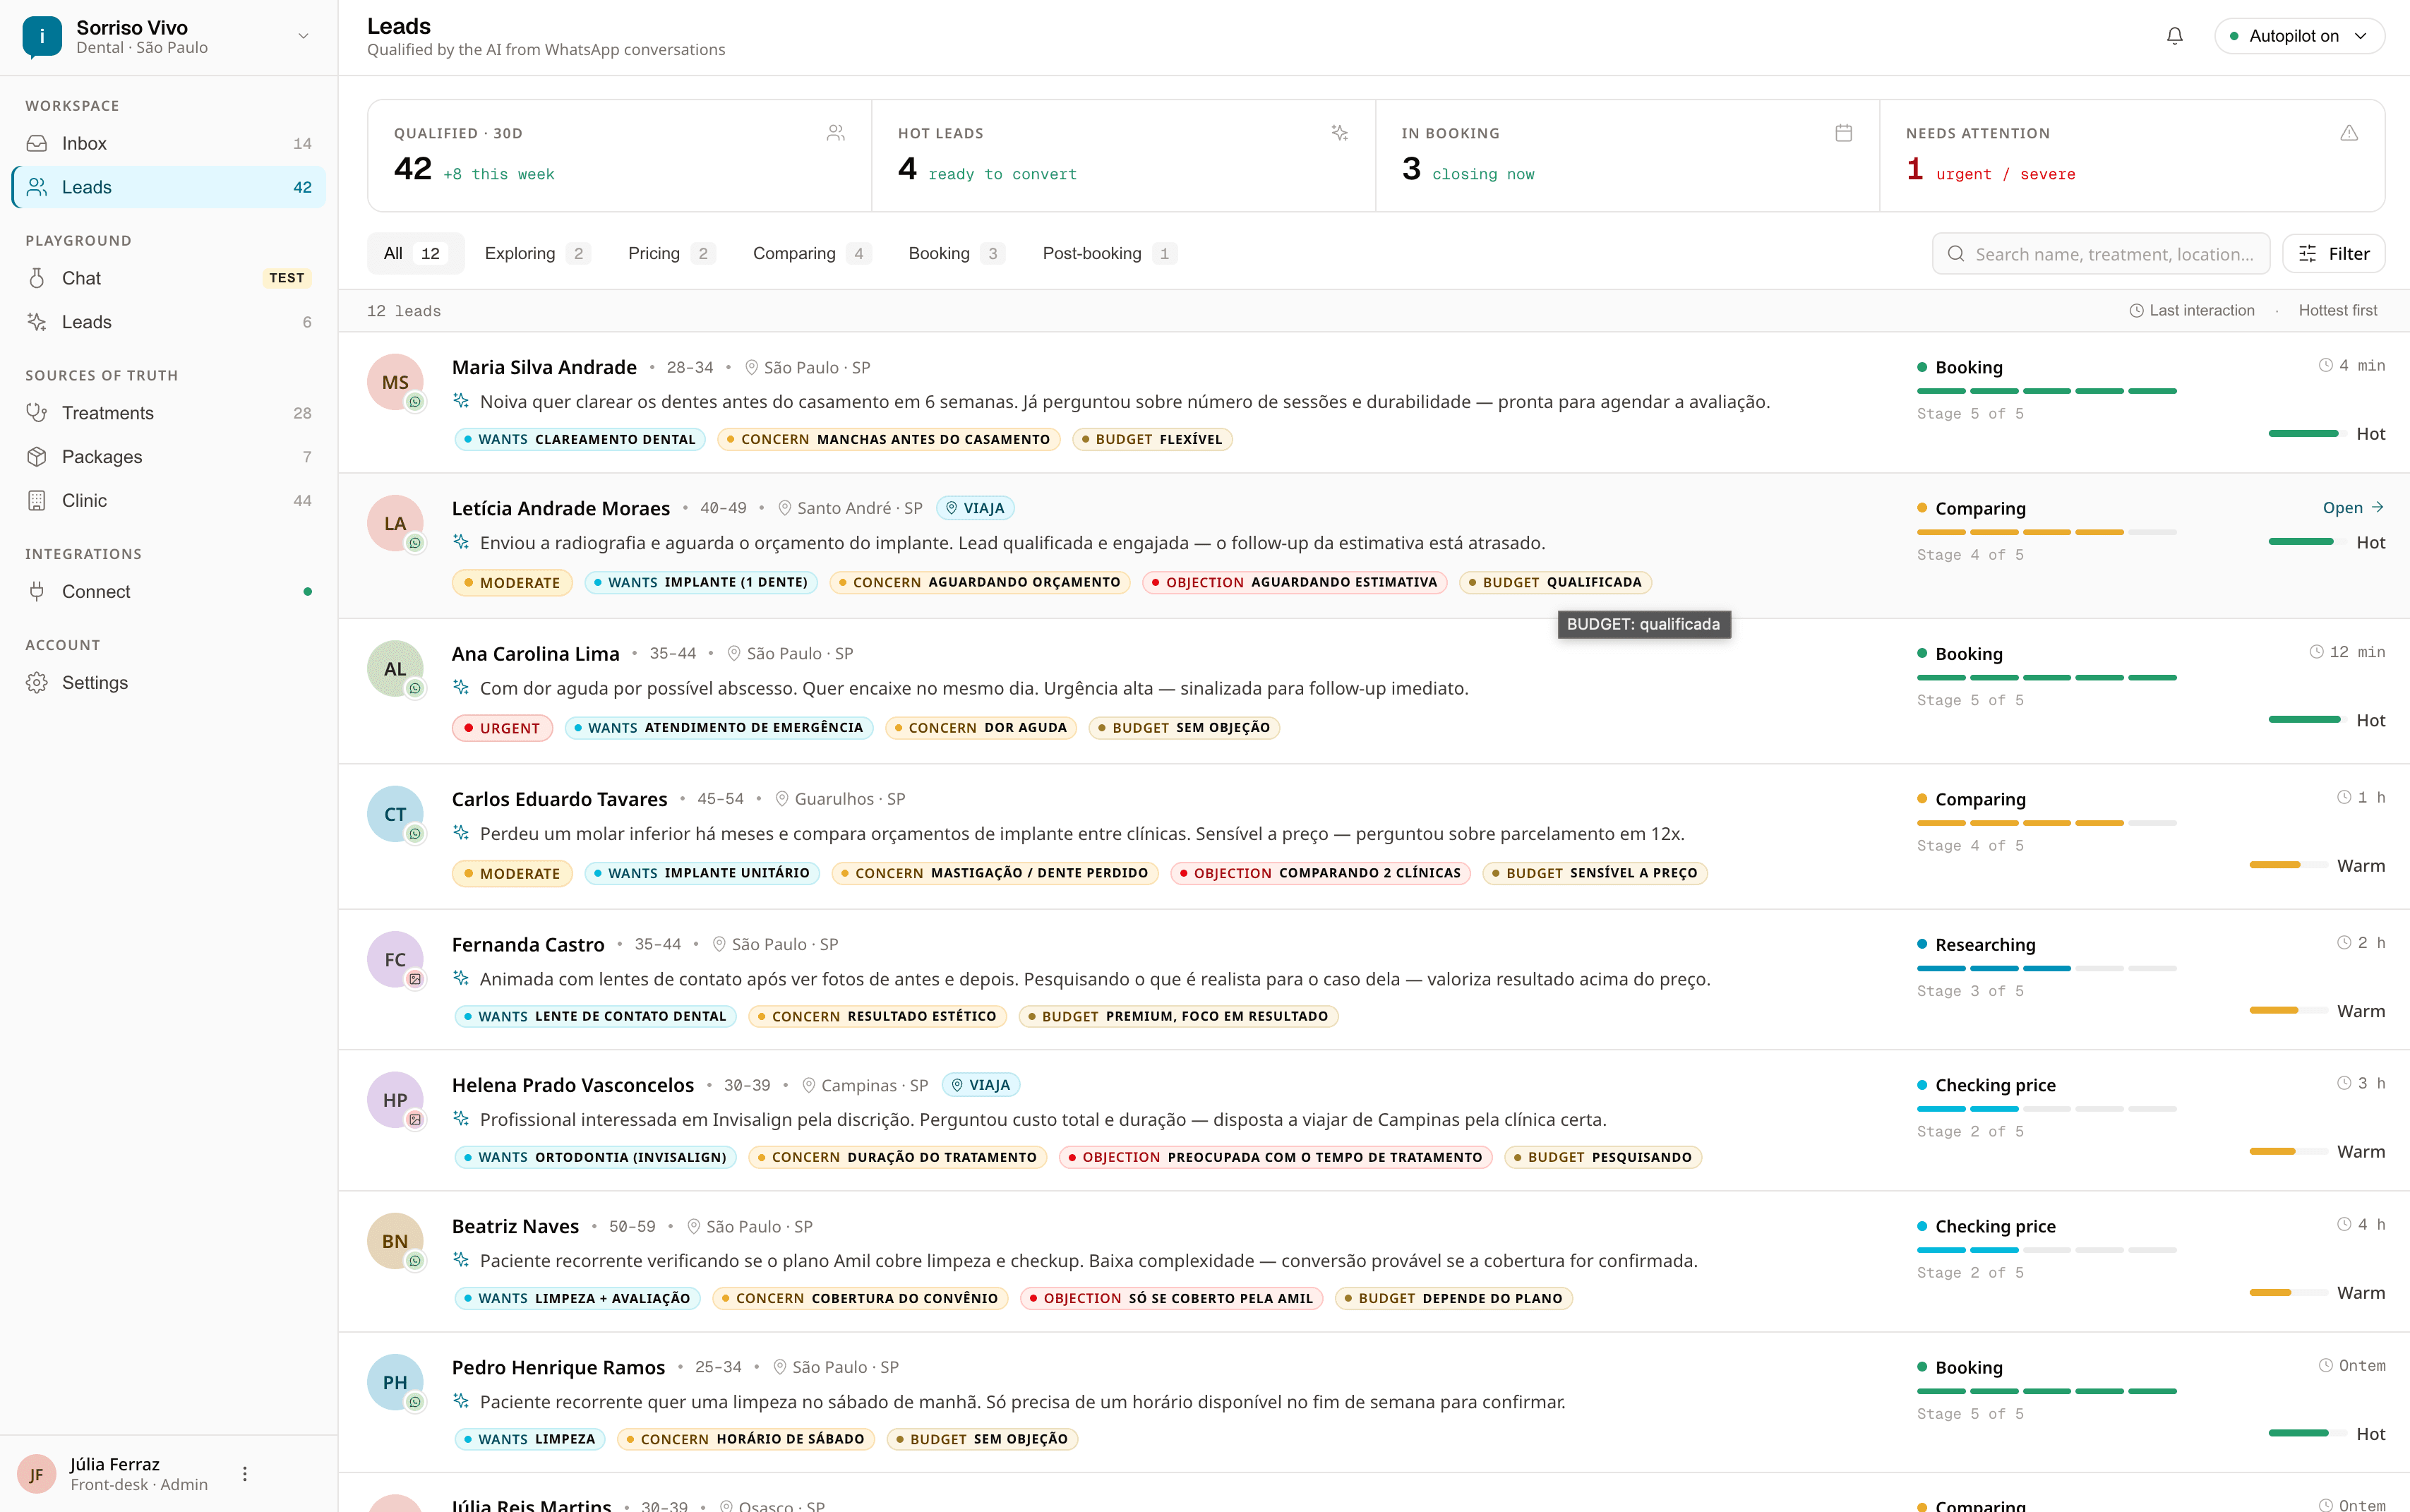Click Helena Prado's Checking price stage bar
2410x1512 pixels.
click(2046, 1109)
